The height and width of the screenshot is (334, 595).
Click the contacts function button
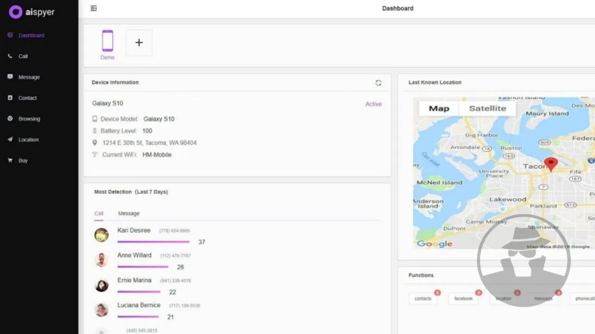[x=423, y=299]
